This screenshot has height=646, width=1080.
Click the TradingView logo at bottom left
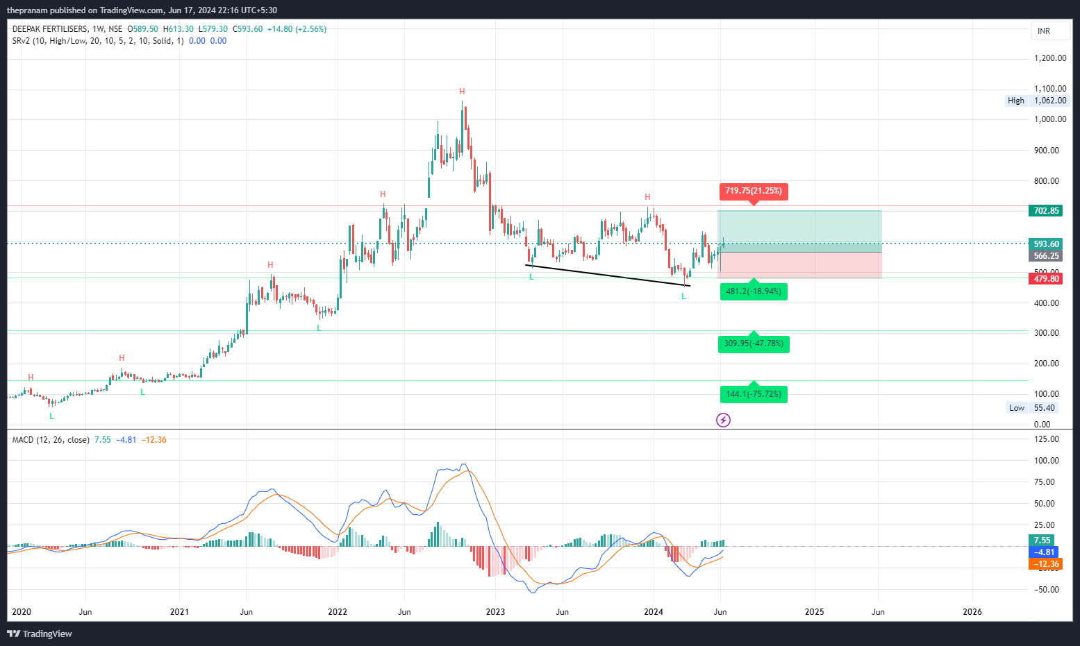tap(40, 634)
